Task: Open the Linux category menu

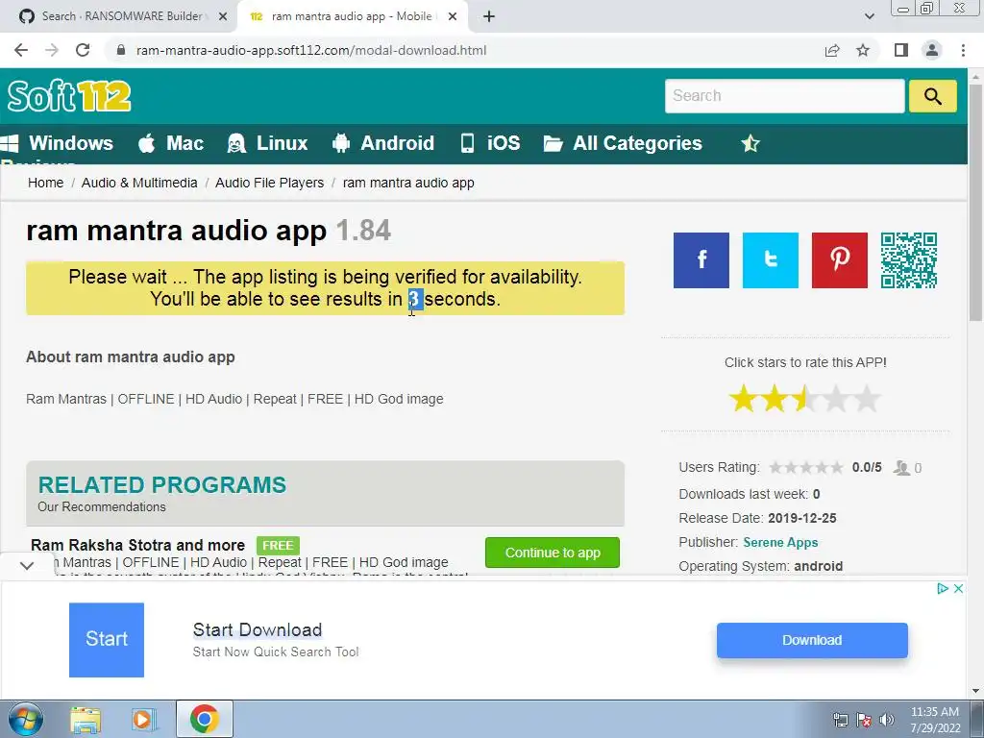Action: pyautogui.click(x=267, y=143)
